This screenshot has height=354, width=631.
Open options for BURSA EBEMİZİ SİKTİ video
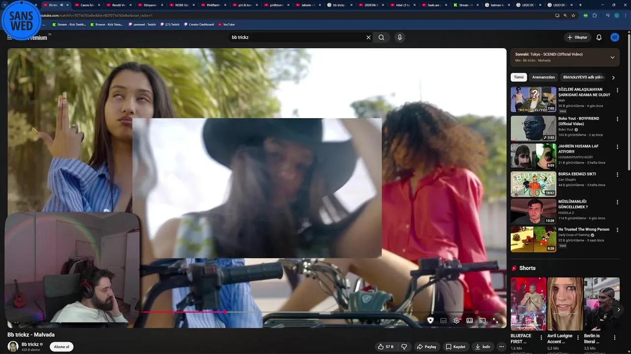(617, 175)
